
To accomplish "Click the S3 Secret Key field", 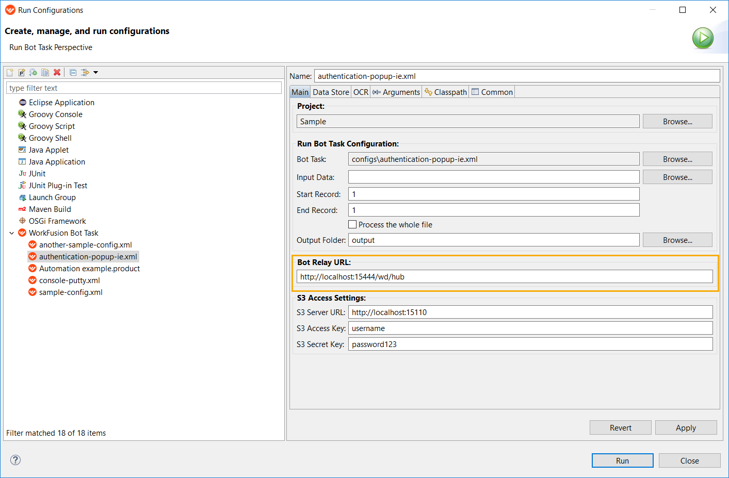I will pyautogui.click(x=530, y=344).
